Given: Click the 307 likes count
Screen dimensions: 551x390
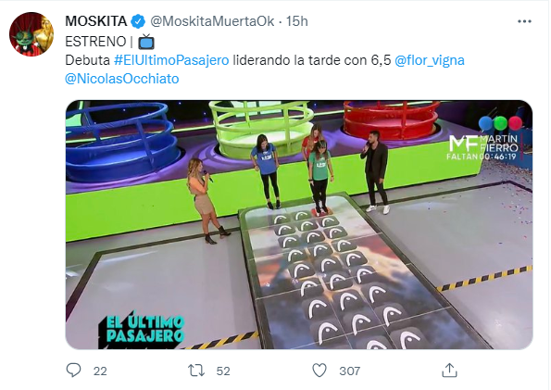Looking at the screenshot, I should 350,371.
